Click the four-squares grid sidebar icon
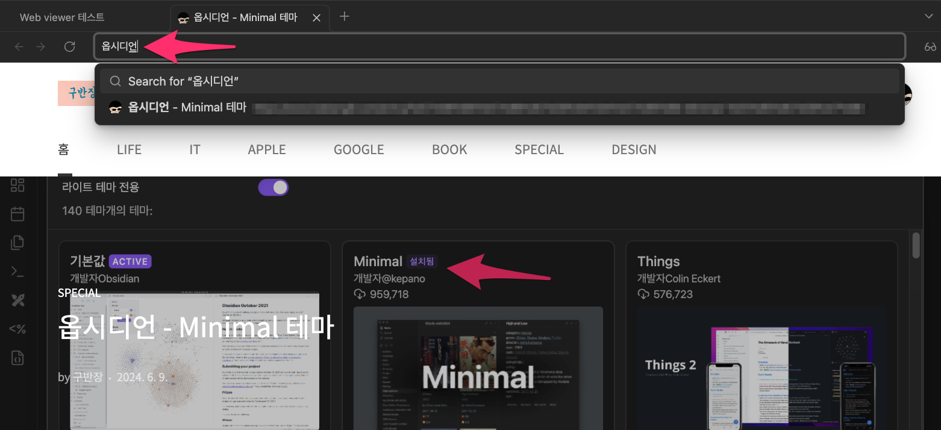The width and height of the screenshot is (941, 430). [17, 185]
